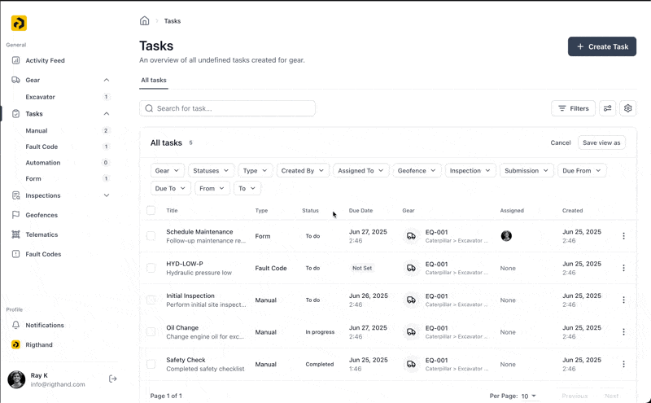The height and width of the screenshot is (403, 651).
Task: Select the Safety Check row checkbox
Action: click(x=151, y=364)
